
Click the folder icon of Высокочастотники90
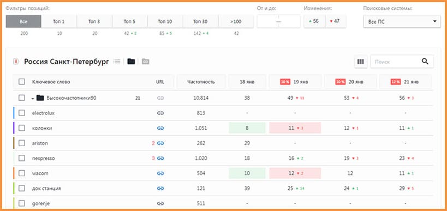(40, 98)
